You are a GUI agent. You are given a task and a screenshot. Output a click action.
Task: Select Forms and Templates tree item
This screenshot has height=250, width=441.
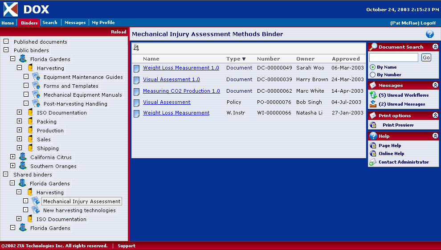(71, 86)
